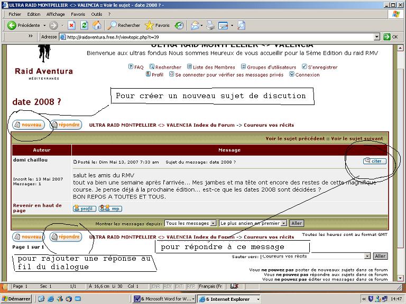Open Favoris star in toolbar

pyautogui.click(x=157, y=25)
